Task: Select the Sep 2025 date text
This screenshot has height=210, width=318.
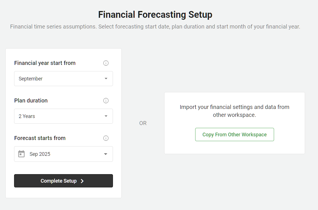Action: click(40, 154)
